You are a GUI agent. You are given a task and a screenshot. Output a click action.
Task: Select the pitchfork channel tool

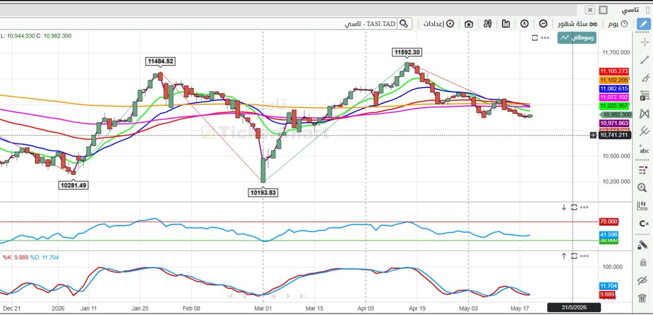coord(645,131)
